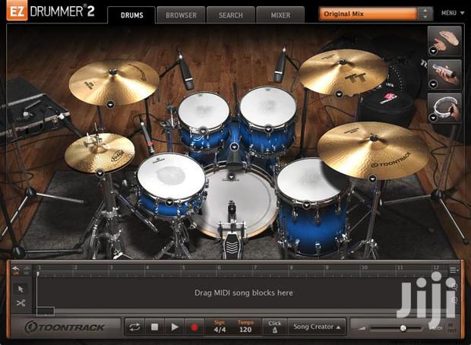Open the left rack tom dropdown
The image size is (471, 345).
(204, 131)
